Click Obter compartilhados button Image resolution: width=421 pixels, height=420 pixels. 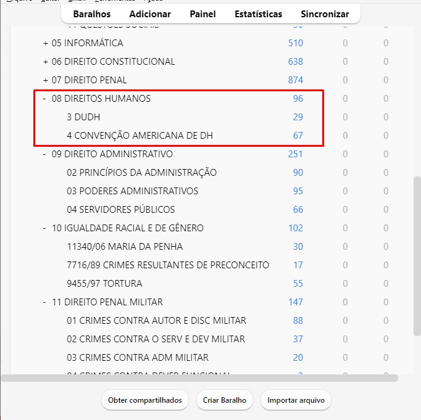pyautogui.click(x=145, y=400)
